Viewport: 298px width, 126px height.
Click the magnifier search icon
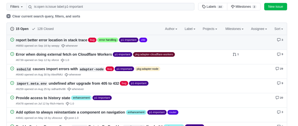(x=30, y=7)
